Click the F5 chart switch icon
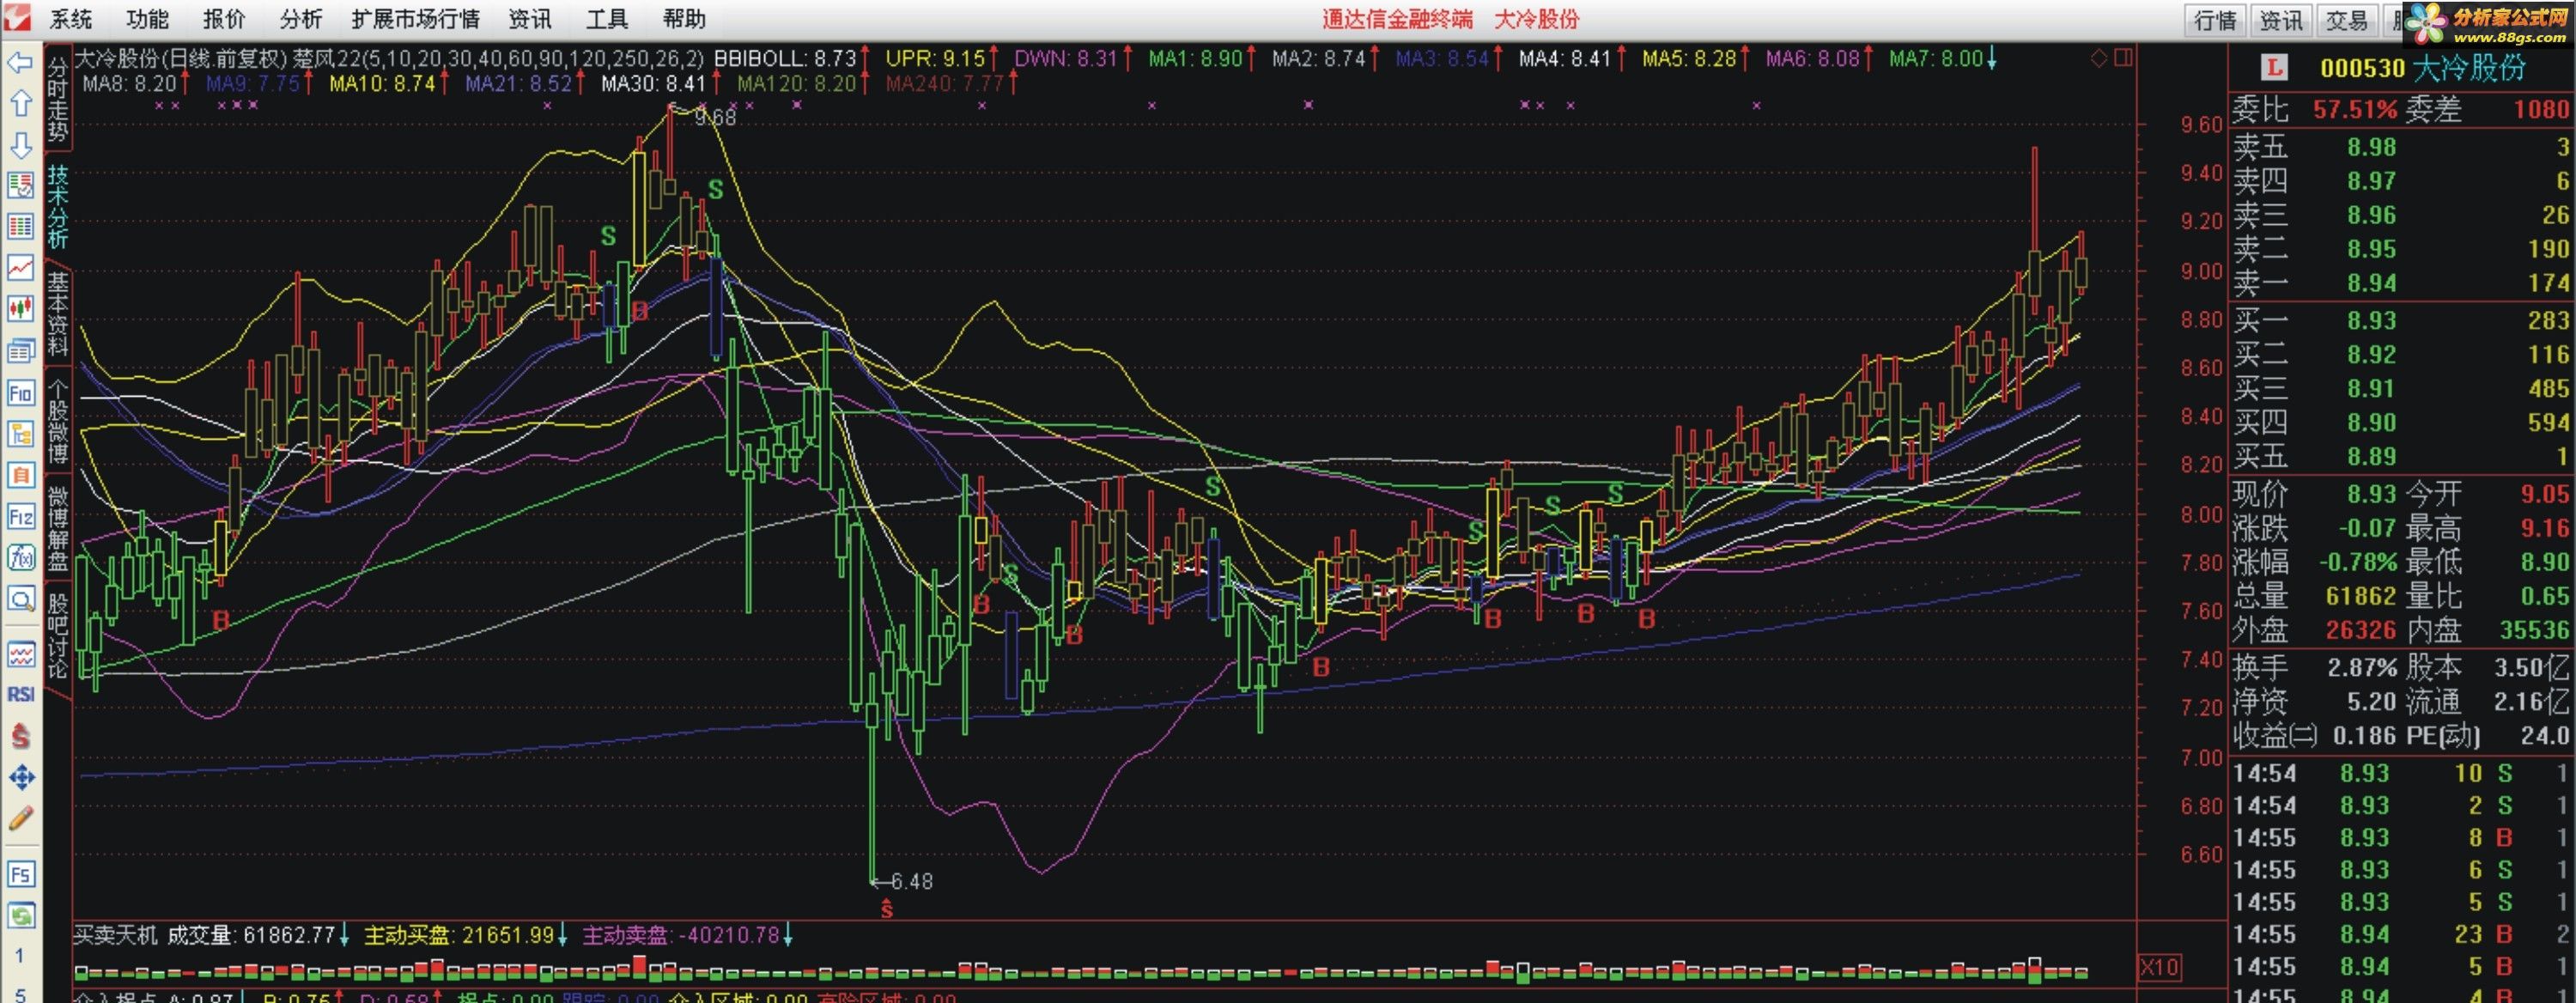The width and height of the screenshot is (2576, 1003). coord(21,875)
